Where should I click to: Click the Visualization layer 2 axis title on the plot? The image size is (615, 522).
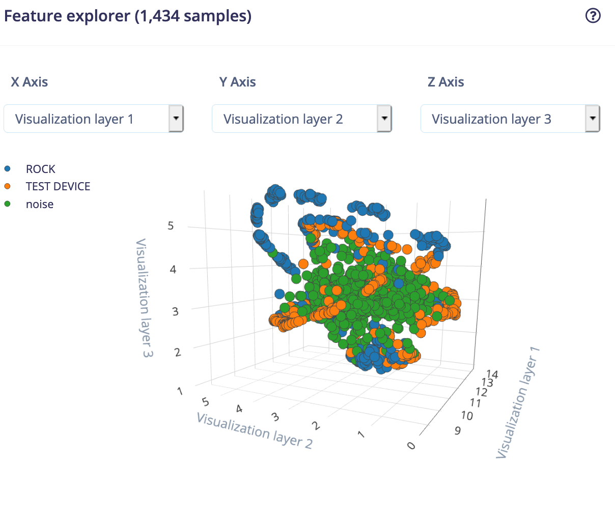[x=254, y=430]
